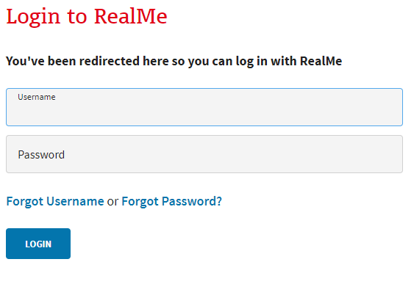The height and width of the screenshot is (284, 414).
Task: Select the word RealMe in the red title
Action: (131, 16)
